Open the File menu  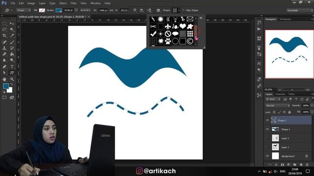[13, 3]
